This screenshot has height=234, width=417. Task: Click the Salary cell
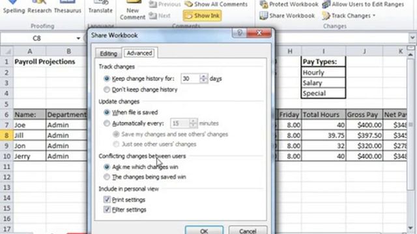323,83
